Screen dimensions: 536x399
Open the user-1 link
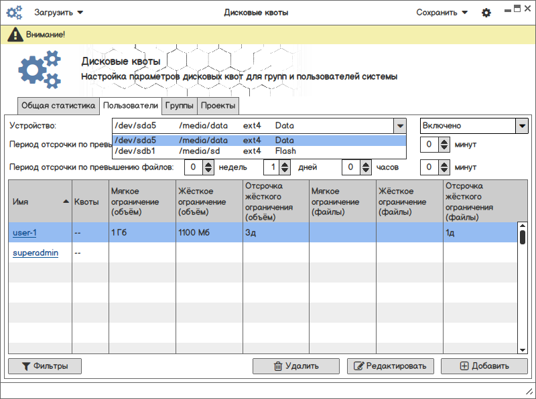25,232
